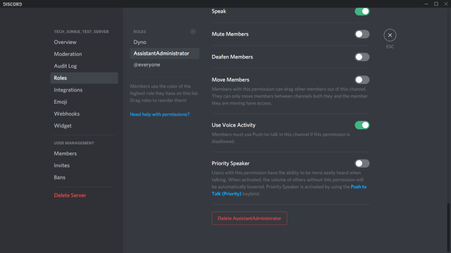Click the add role plus icon
This screenshot has width=451, height=253.
click(x=193, y=32)
